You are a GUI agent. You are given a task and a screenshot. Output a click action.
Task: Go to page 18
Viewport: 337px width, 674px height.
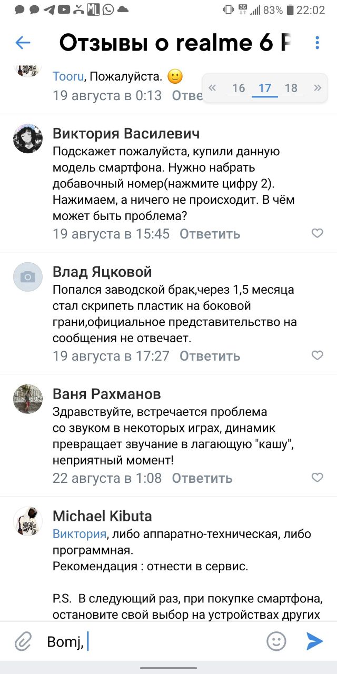click(291, 88)
